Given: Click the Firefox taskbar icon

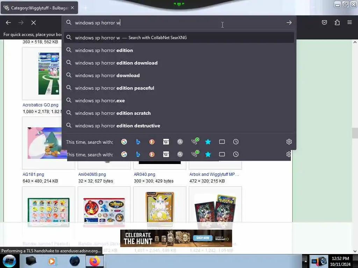Looking at the screenshot, I should [x=95, y=261].
